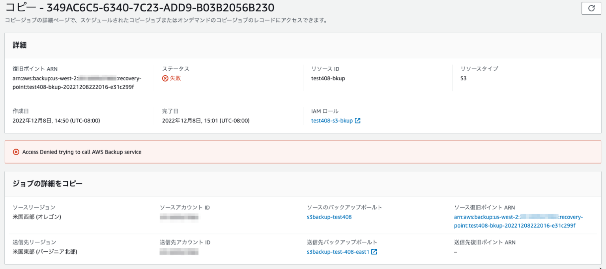Click the external link icon beside test408-s3-bkup
Screen dimensions: 606x269
[357, 121]
